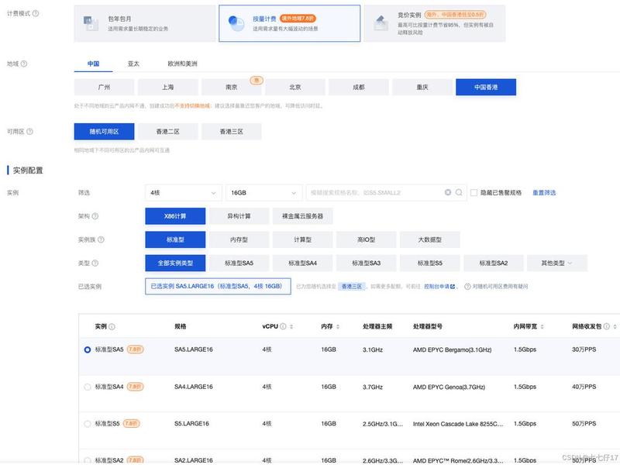
Task: Select 大数据型 instance family
Action: pyautogui.click(x=430, y=239)
